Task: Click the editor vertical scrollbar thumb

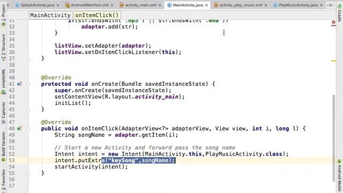Action: coord(333,138)
